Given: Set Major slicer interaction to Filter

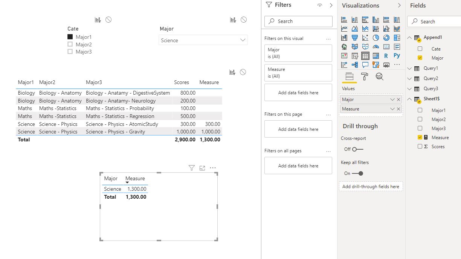Looking at the screenshot, I should [233, 20].
